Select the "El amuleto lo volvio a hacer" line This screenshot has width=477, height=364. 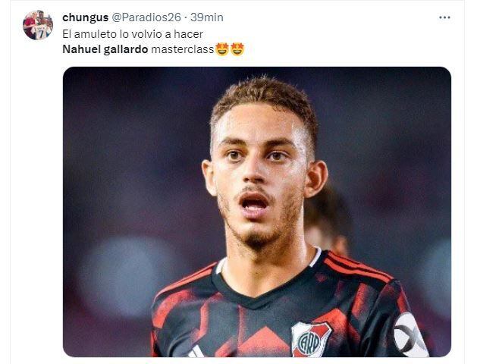click(133, 34)
